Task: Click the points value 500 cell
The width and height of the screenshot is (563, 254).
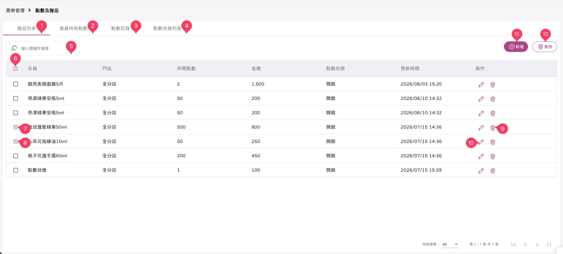Action: [181, 127]
